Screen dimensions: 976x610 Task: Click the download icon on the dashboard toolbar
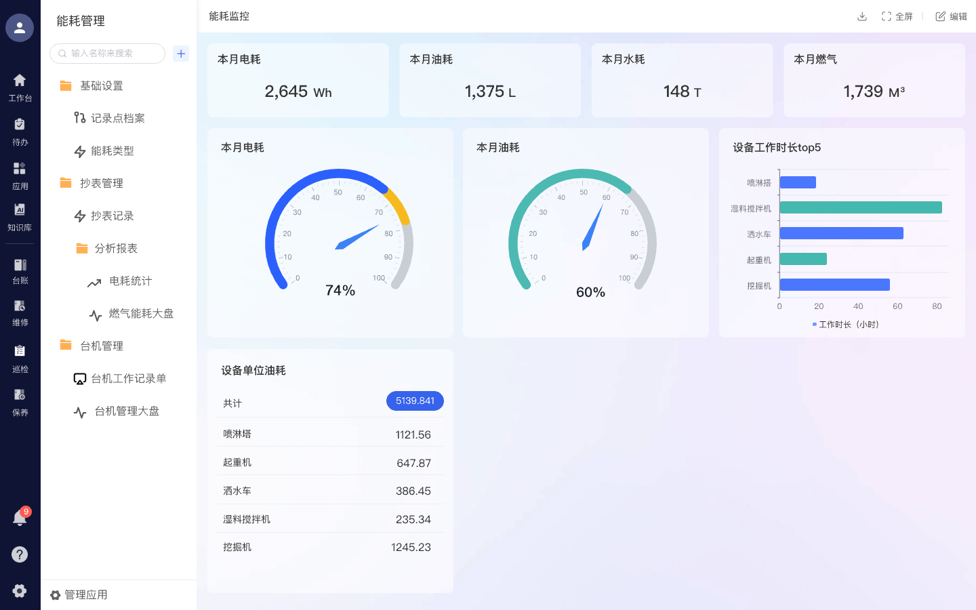pos(861,16)
